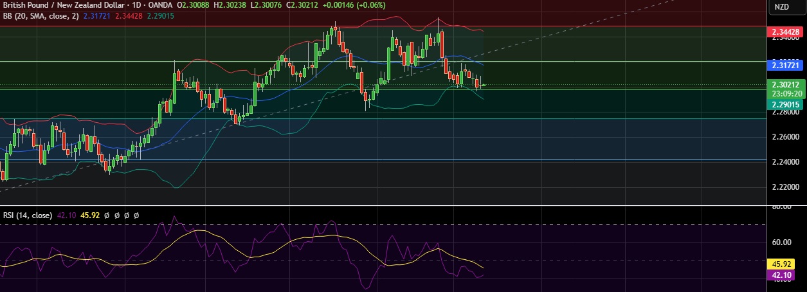Click the teal 2.29015 lower band price label
807x292 pixels.
pos(785,104)
